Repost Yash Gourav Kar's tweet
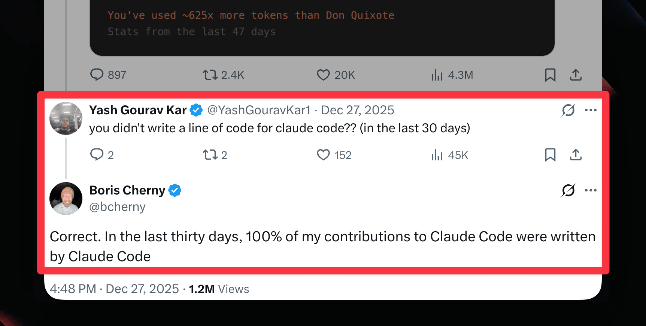 [x=210, y=155]
